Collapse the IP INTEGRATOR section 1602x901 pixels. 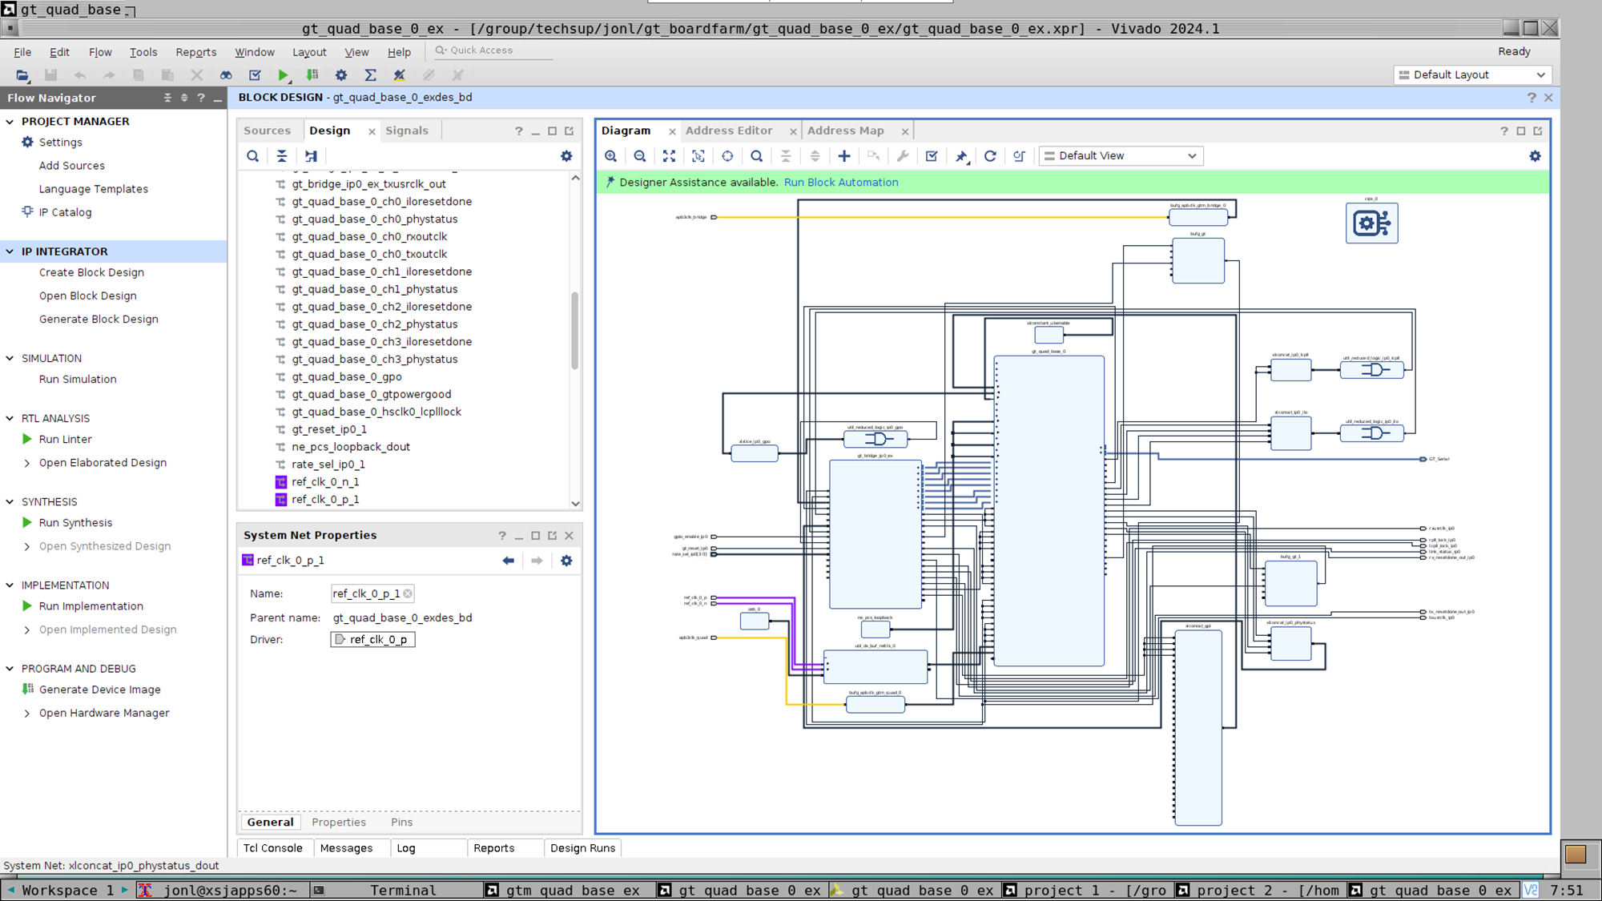pyautogui.click(x=10, y=251)
